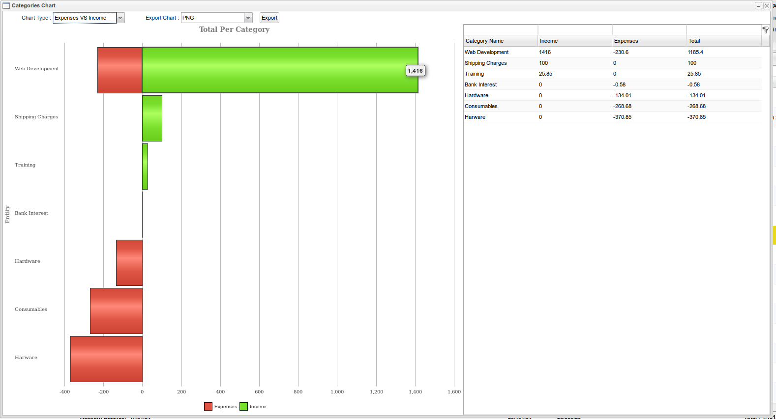776x419 pixels.
Task: Click the green Web Development income bar
Action: click(280, 70)
